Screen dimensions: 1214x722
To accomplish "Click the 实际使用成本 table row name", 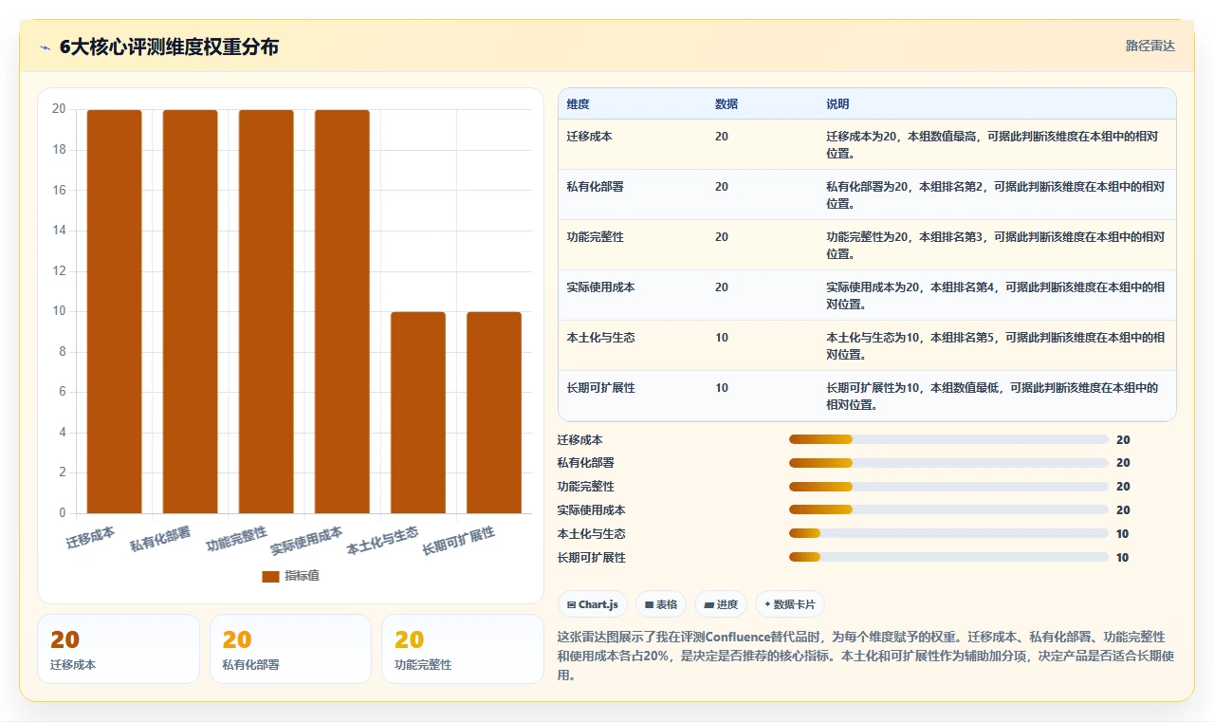I will [x=600, y=287].
